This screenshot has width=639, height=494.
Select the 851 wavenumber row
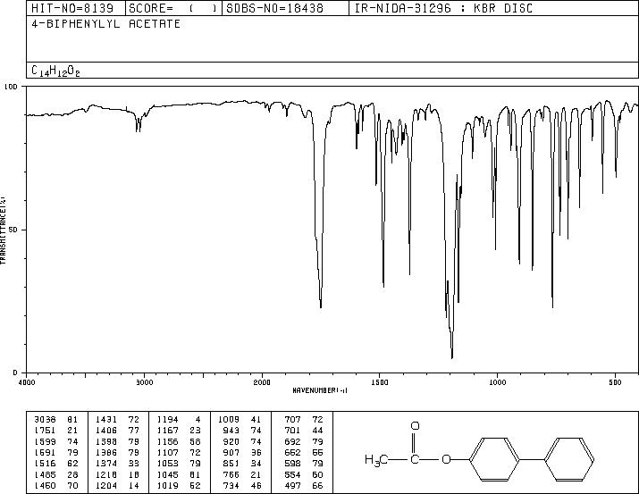pos(242,464)
